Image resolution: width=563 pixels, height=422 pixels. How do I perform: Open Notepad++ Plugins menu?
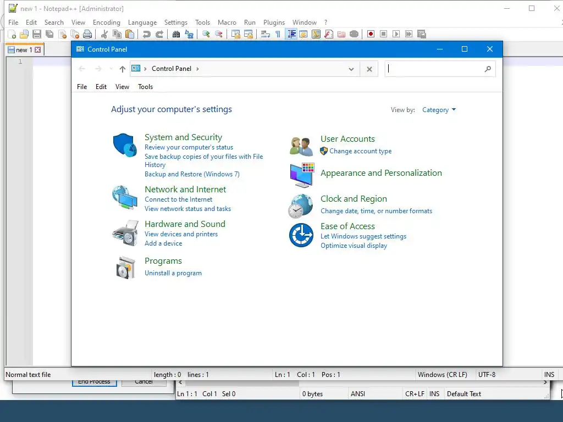[x=274, y=22]
